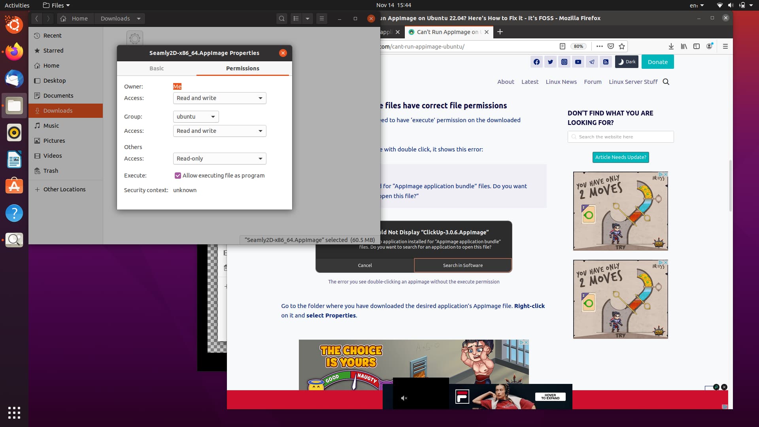The width and height of the screenshot is (759, 427).
Task: Click the website search magnifier icon
Action: pos(666,82)
